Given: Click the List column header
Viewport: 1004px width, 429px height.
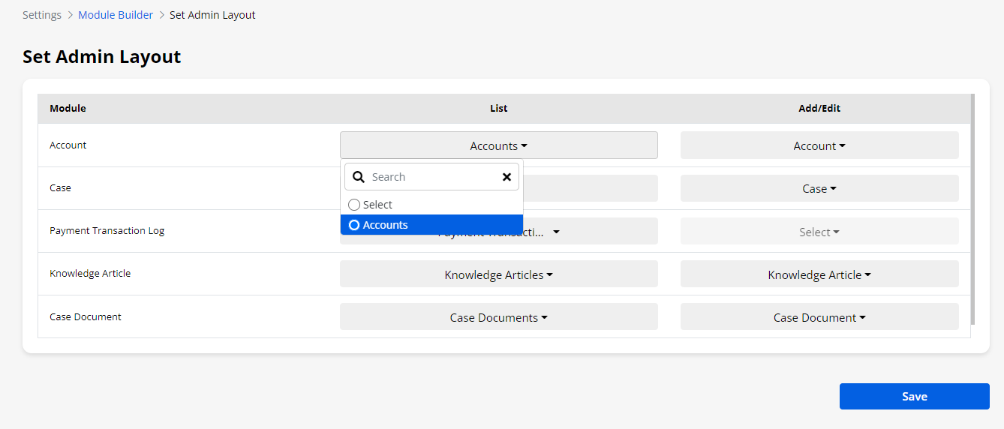Looking at the screenshot, I should [498, 109].
